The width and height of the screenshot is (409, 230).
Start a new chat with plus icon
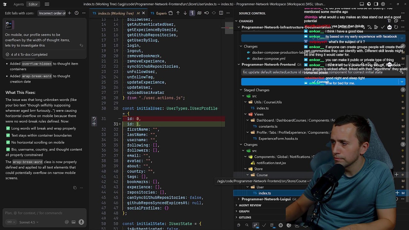tap(69, 13)
